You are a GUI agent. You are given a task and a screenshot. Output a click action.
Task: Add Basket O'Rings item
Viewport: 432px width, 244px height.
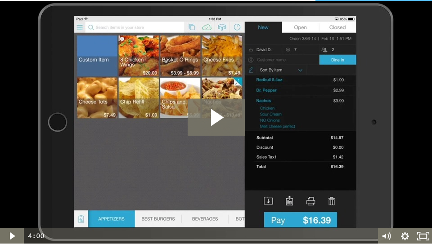(180, 56)
